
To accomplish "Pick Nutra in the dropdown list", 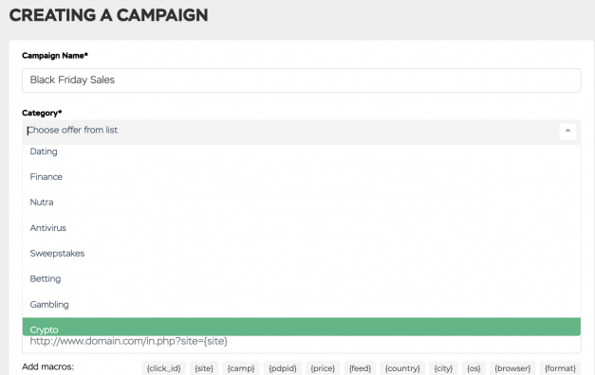I will (x=301, y=203).
